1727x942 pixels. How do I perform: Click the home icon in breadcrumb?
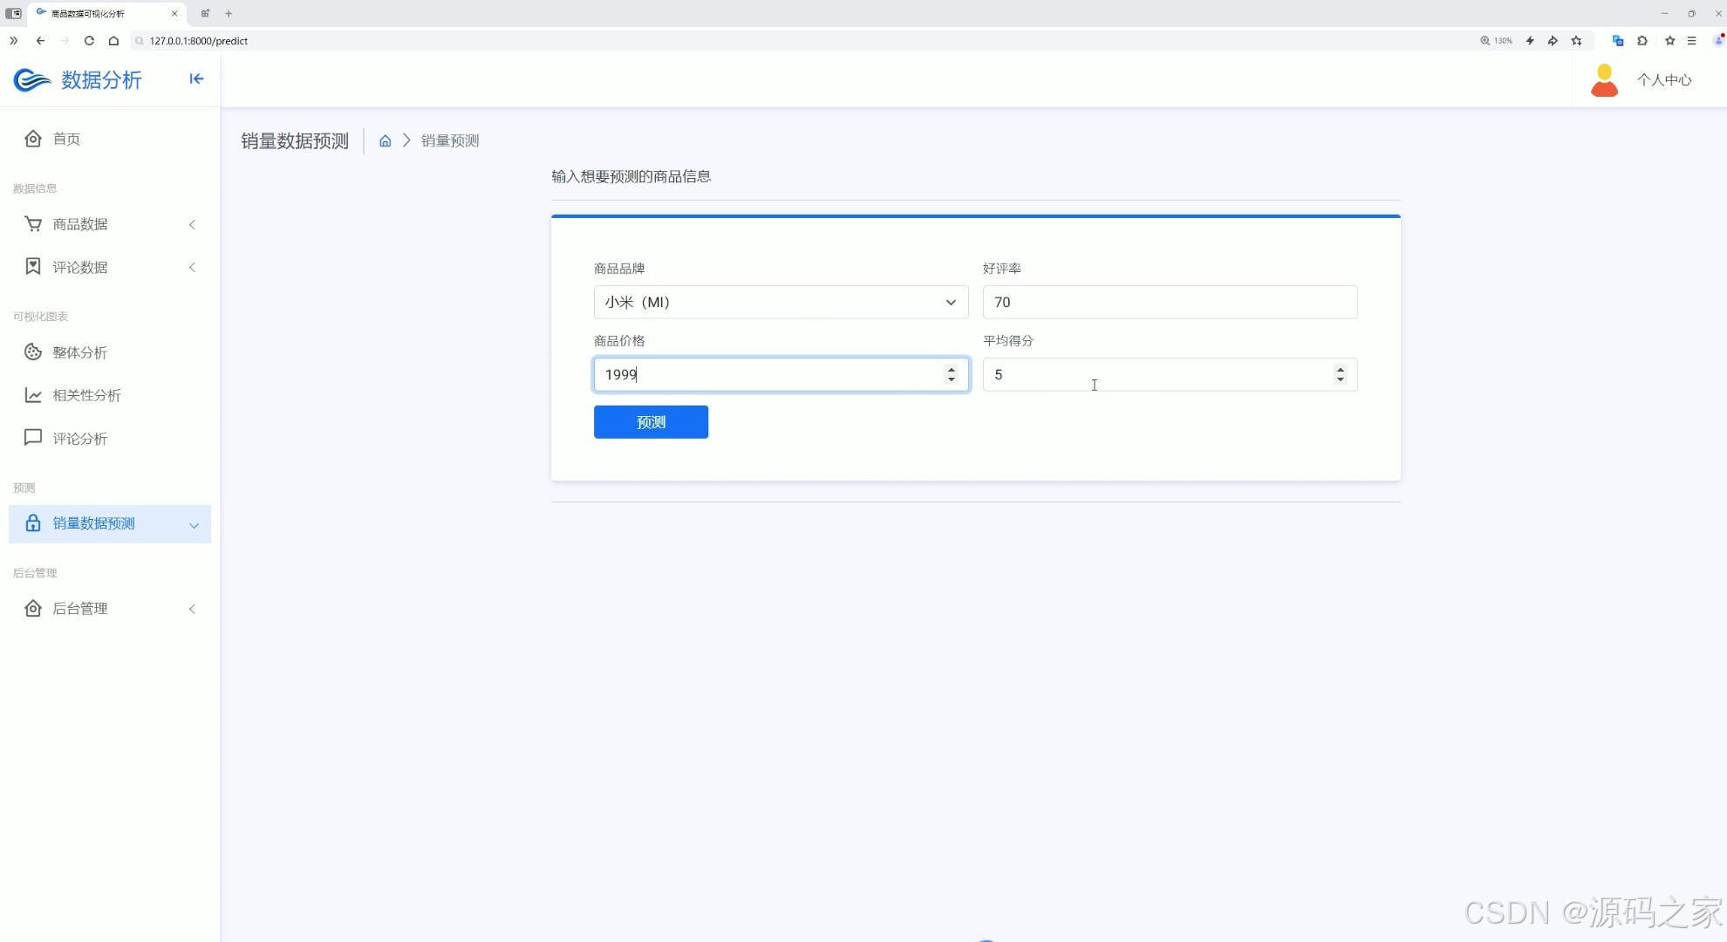pos(385,141)
